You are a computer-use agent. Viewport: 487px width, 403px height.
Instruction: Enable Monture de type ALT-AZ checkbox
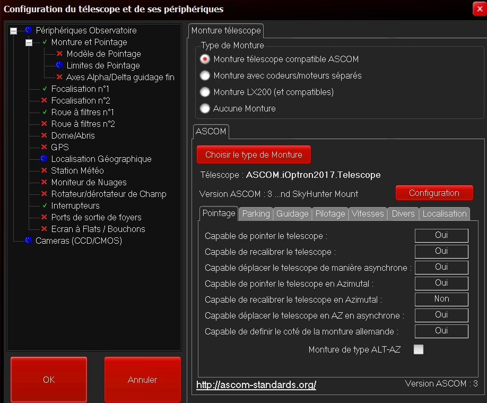click(419, 349)
